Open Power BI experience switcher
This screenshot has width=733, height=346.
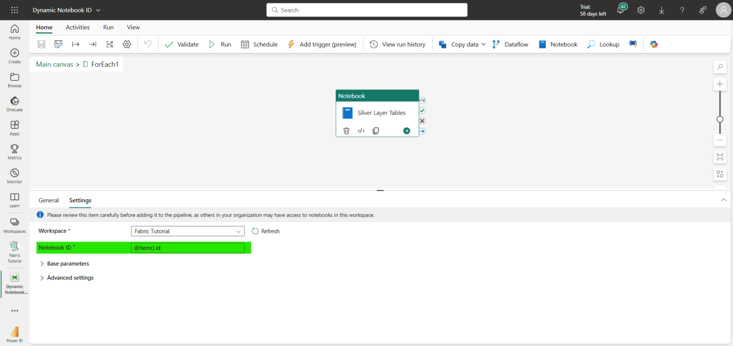15,334
